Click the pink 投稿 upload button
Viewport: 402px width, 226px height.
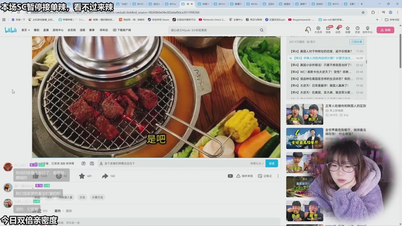click(385, 30)
